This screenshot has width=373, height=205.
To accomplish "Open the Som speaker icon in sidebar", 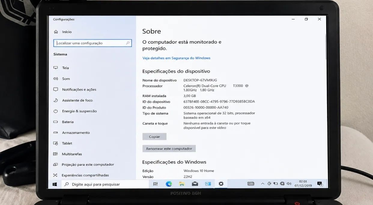I will tap(56, 79).
